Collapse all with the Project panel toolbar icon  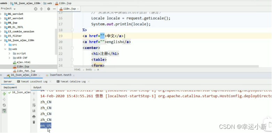point(41,9)
